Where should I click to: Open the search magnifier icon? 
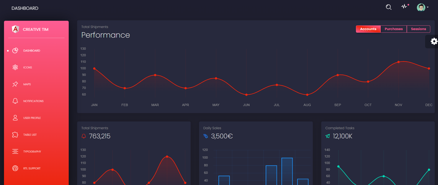point(388,7)
